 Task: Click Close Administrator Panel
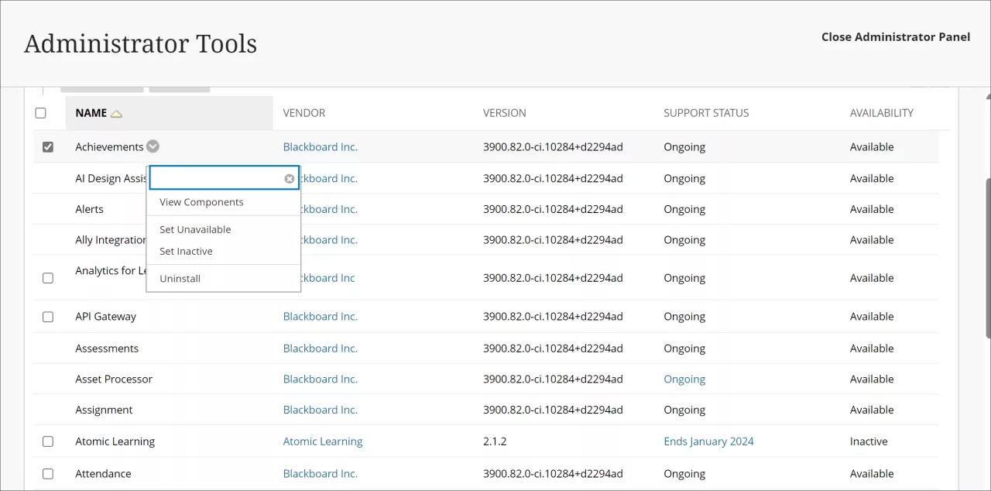click(x=896, y=36)
